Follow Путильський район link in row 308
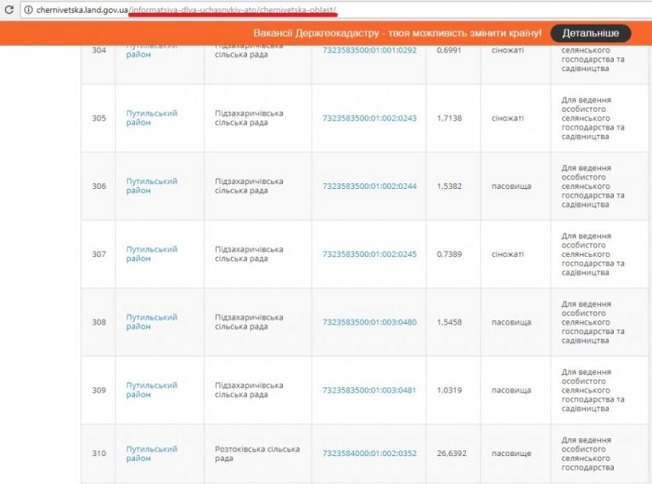This screenshot has height=484, width=652. [x=151, y=322]
